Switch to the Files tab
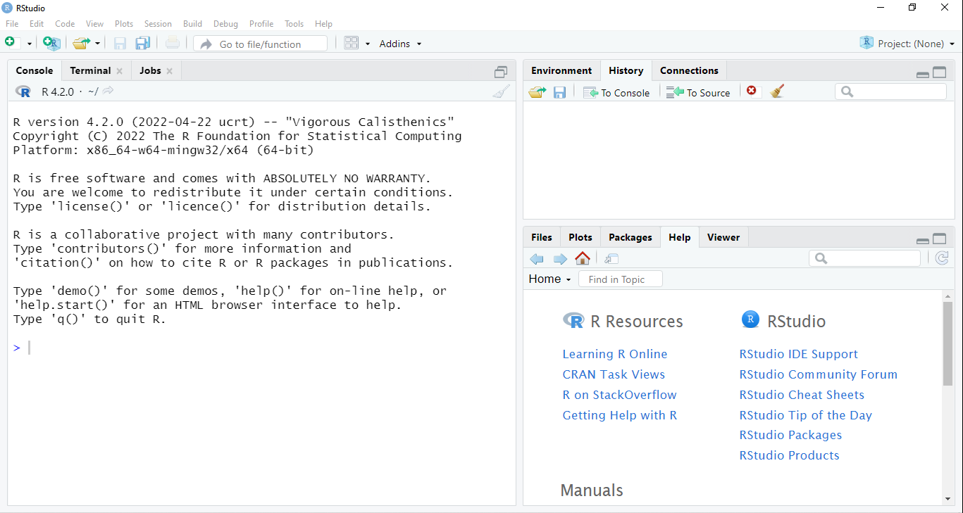Image resolution: width=963 pixels, height=513 pixels. (542, 237)
